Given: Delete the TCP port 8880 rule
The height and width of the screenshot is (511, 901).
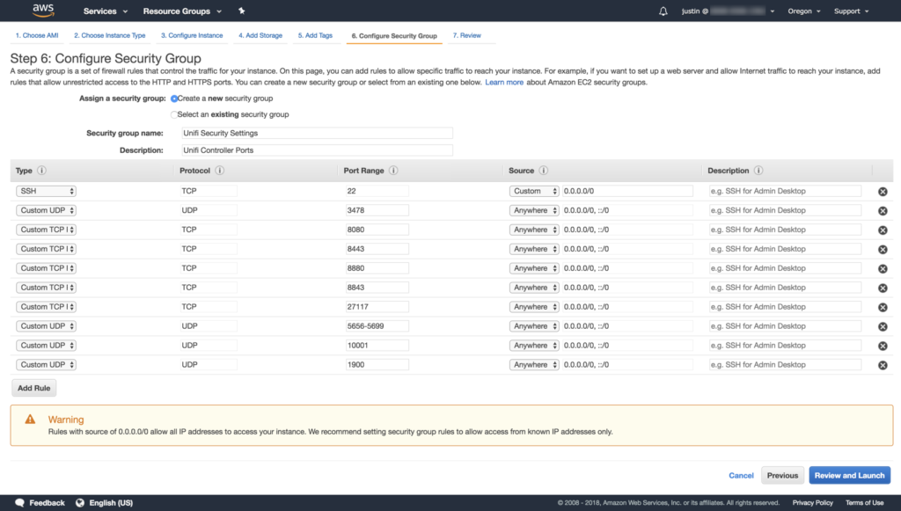Looking at the screenshot, I should tap(883, 269).
